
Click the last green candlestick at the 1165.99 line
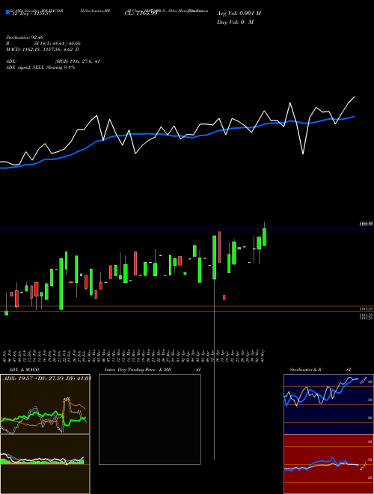[265, 237]
